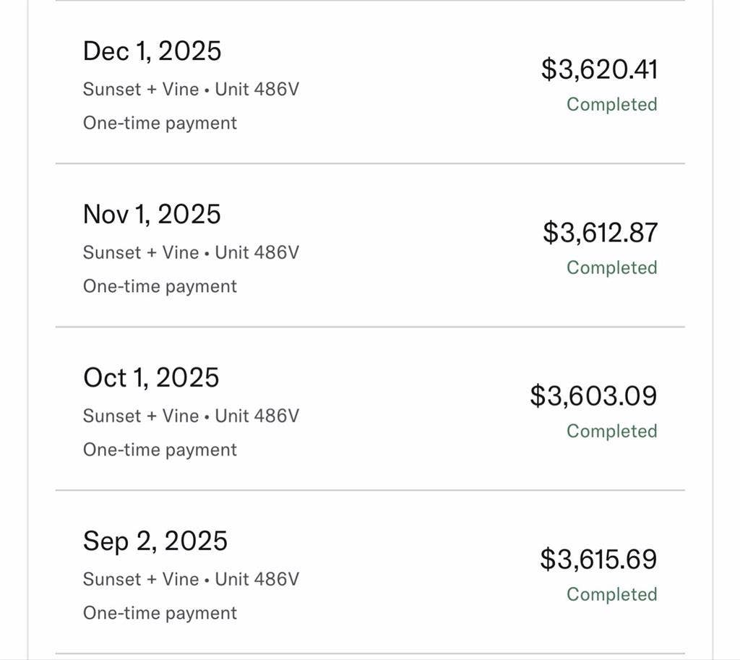Select the Completed status under $3,603.09

611,432
